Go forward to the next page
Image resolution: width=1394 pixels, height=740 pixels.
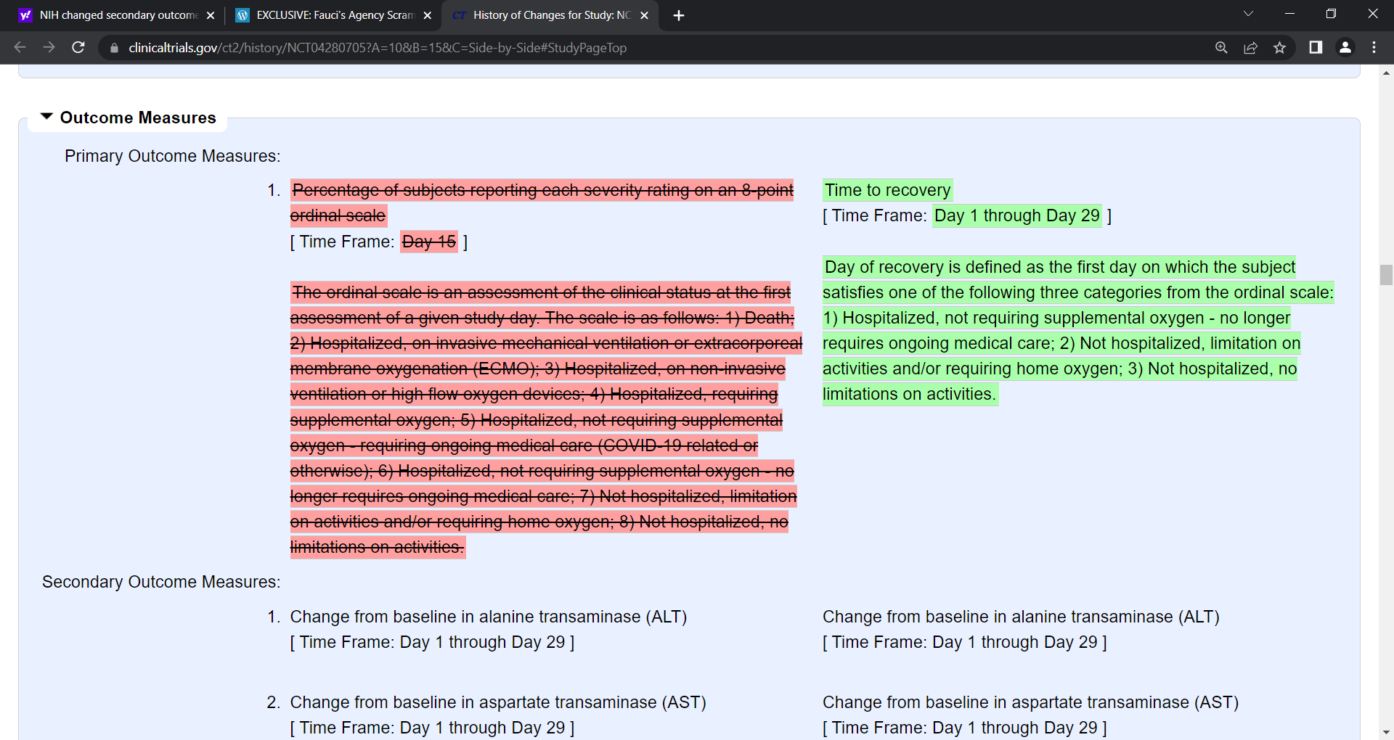49,47
